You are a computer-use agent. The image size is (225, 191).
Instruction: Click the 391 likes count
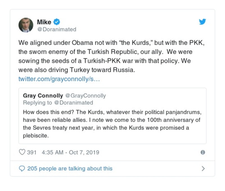click(32, 152)
